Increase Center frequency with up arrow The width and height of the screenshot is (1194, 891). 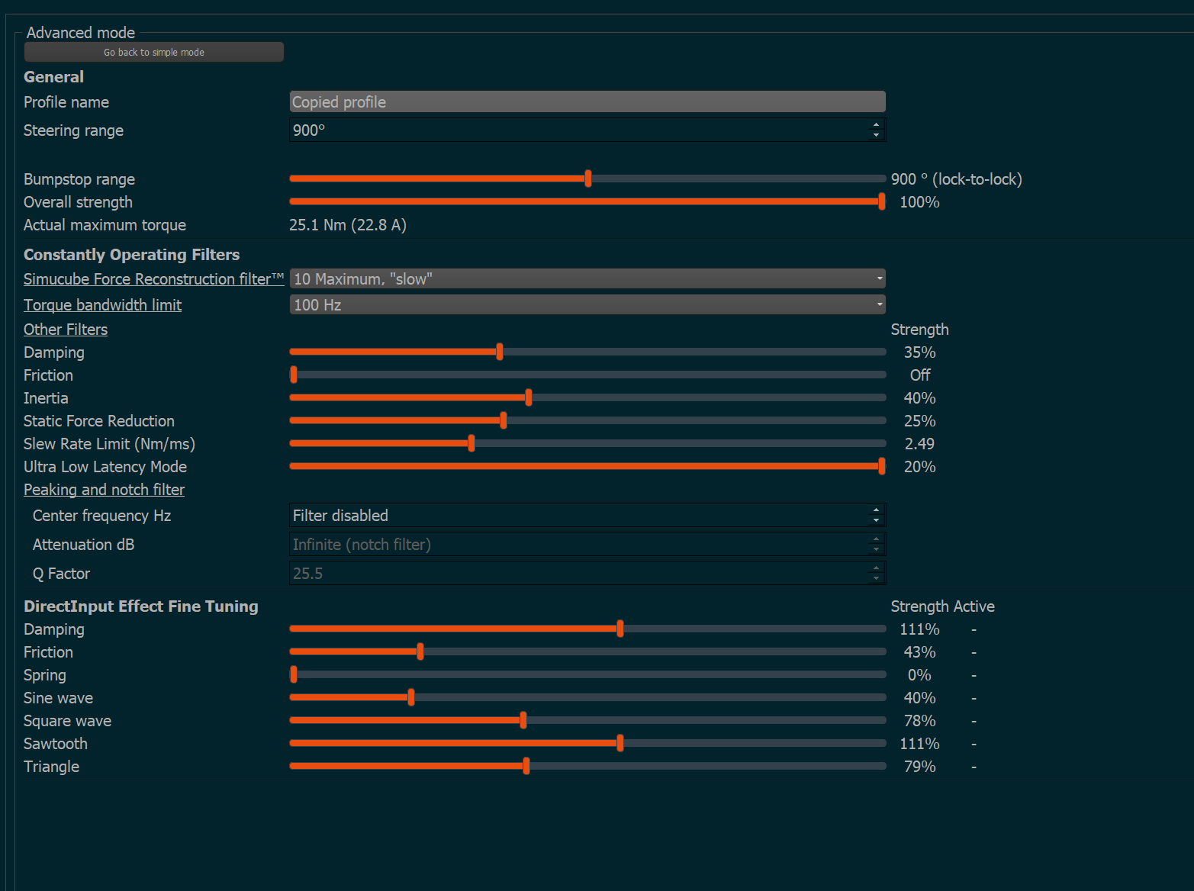[x=876, y=510]
